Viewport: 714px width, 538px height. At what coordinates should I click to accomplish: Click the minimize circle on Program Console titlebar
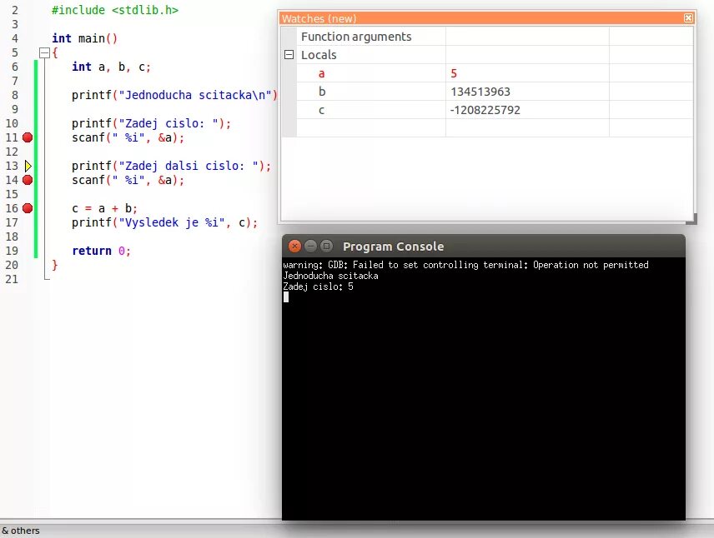309,247
